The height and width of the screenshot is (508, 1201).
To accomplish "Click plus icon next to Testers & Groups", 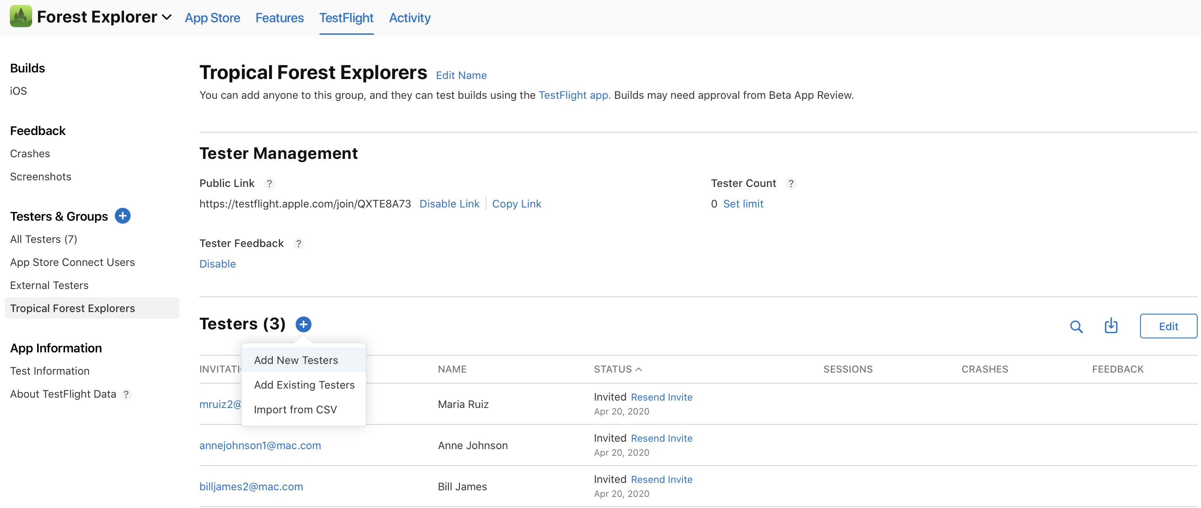I will [123, 216].
